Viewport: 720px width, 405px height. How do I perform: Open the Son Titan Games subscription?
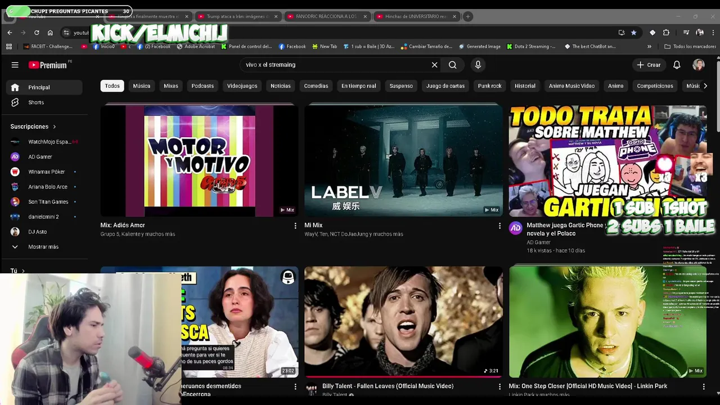click(x=44, y=201)
